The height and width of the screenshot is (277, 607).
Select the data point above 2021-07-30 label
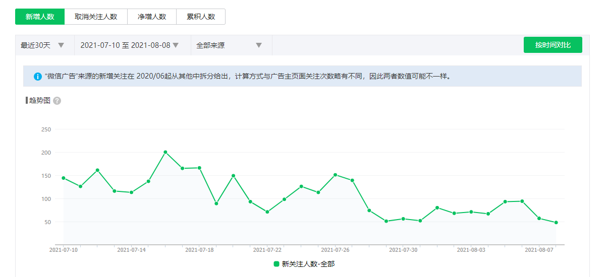[403, 219]
